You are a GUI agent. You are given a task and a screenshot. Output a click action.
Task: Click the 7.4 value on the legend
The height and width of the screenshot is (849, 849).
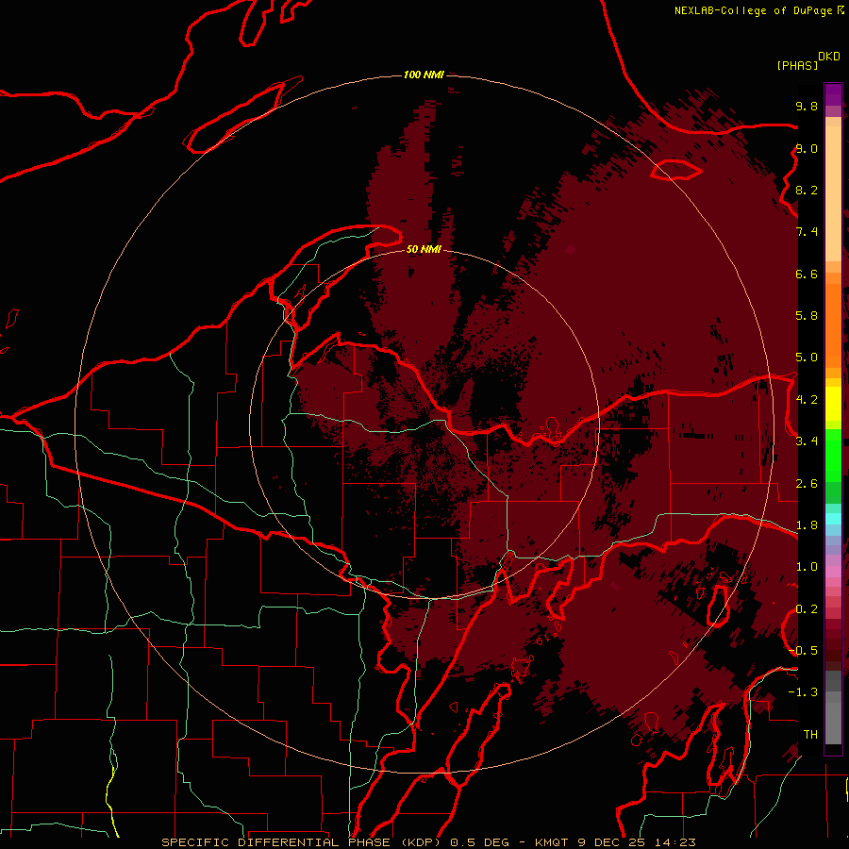(807, 232)
